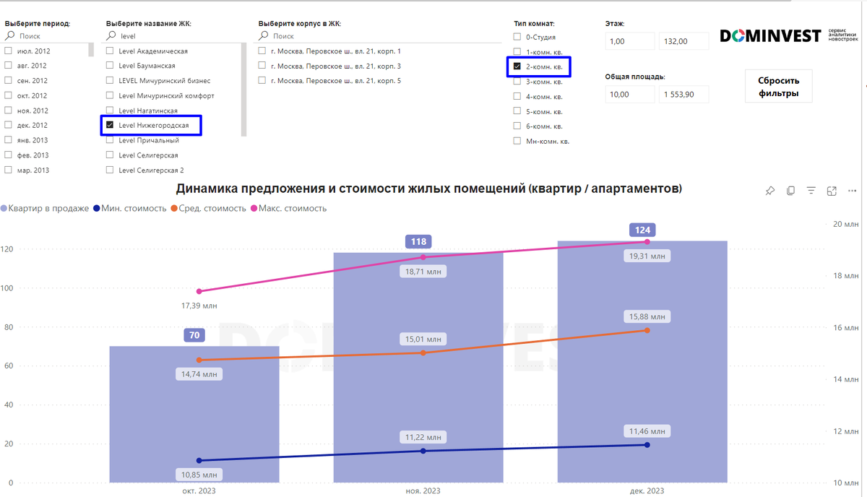Click search icon in корпус filter
This screenshot has height=497, width=867.
[263, 35]
